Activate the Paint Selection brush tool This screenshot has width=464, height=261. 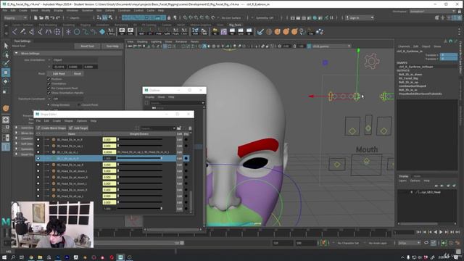(6, 63)
